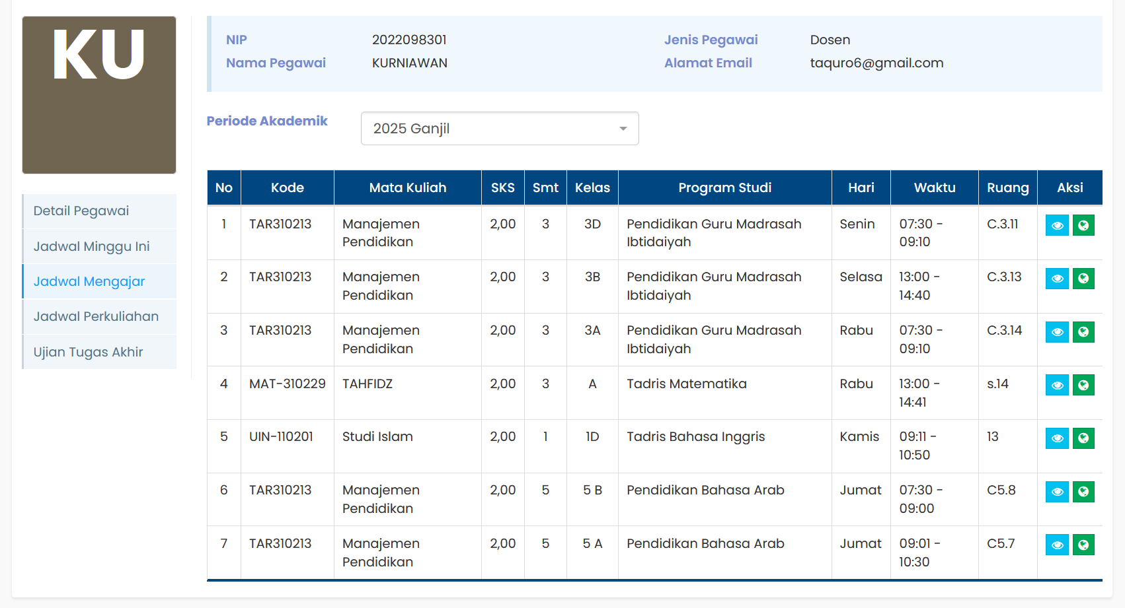Viewport: 1125px width, 608px height.
Task: Click the Mata Kuliah column header
Action: point(407,188)
